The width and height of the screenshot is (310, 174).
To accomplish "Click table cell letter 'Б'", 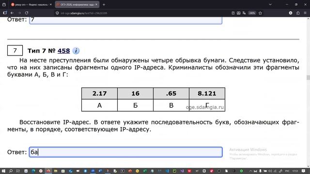I will click(136, 105).
